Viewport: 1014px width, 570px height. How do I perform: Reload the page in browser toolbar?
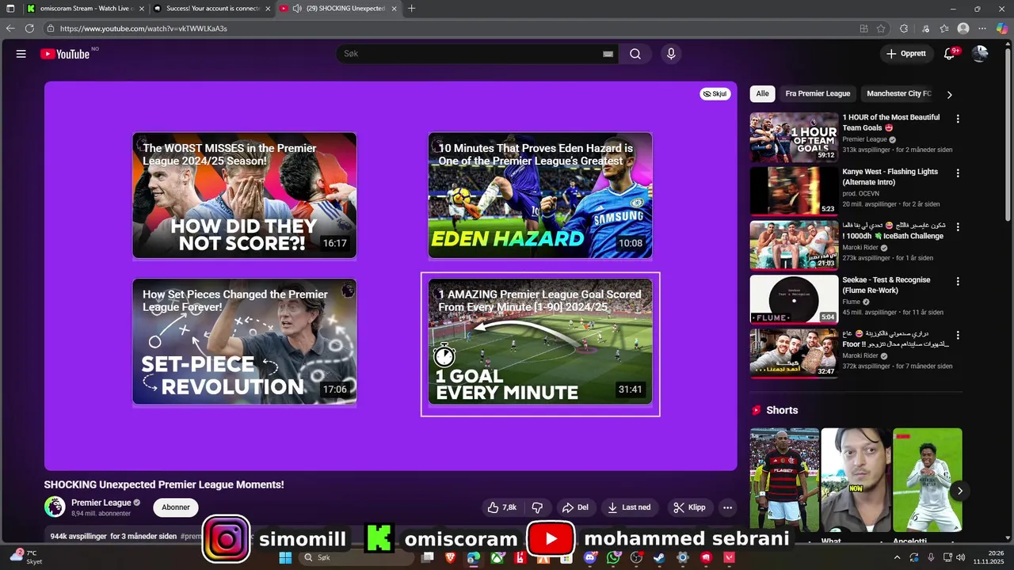pyautogui.click(x=29, y=28)
